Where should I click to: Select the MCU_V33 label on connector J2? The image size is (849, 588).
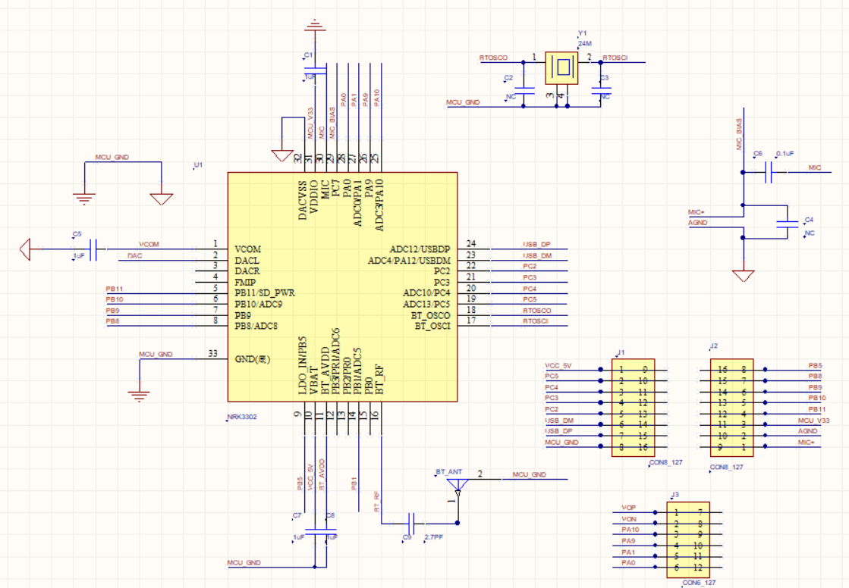813,420
